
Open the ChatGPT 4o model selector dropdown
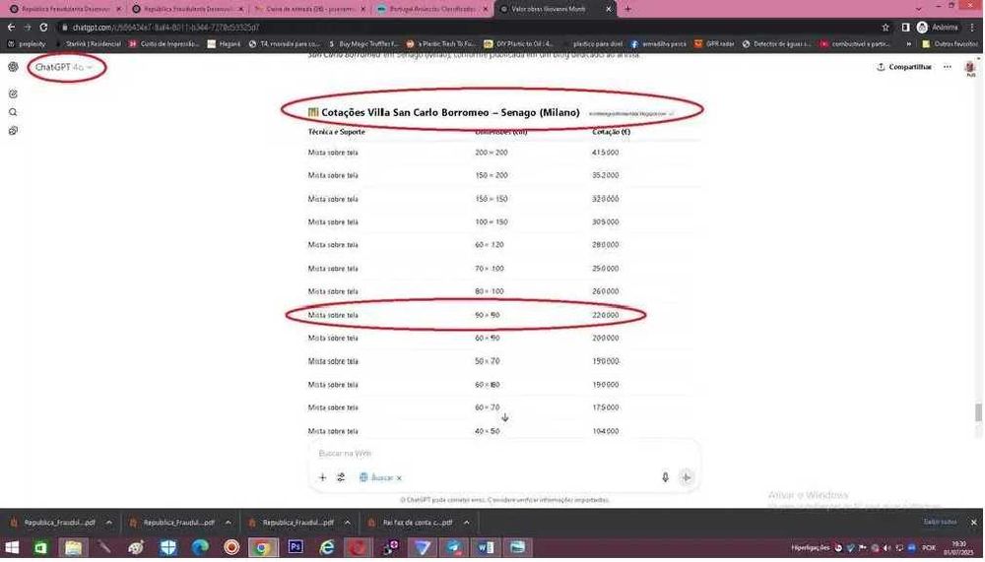pyautogui.click(x=64, y=67)
